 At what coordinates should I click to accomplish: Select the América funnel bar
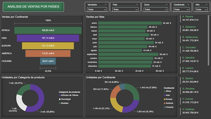pos(48,53)
